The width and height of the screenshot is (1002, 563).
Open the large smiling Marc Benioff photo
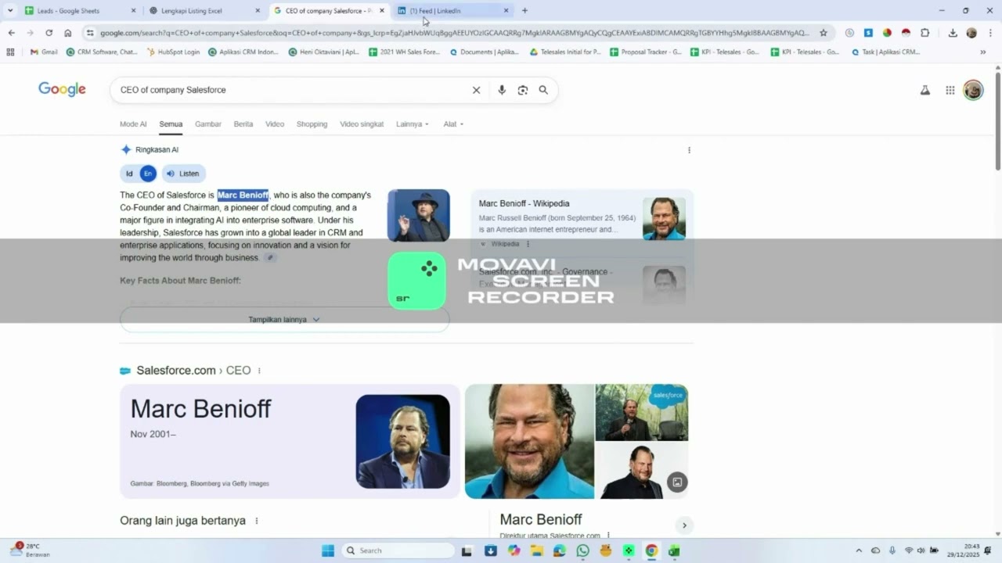point(529,441)
